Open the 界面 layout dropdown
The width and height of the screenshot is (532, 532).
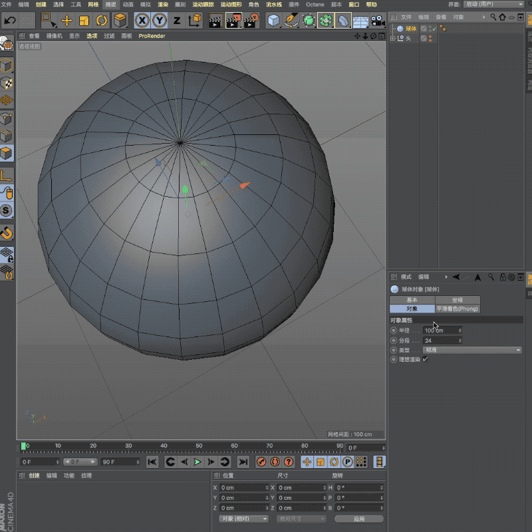494,4
